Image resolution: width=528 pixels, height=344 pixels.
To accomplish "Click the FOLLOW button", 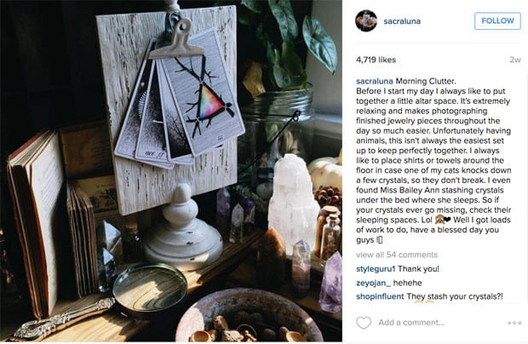I will click(497, 21).
